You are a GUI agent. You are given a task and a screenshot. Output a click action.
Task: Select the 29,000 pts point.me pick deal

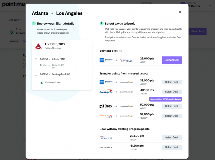[x=172, y=60]
